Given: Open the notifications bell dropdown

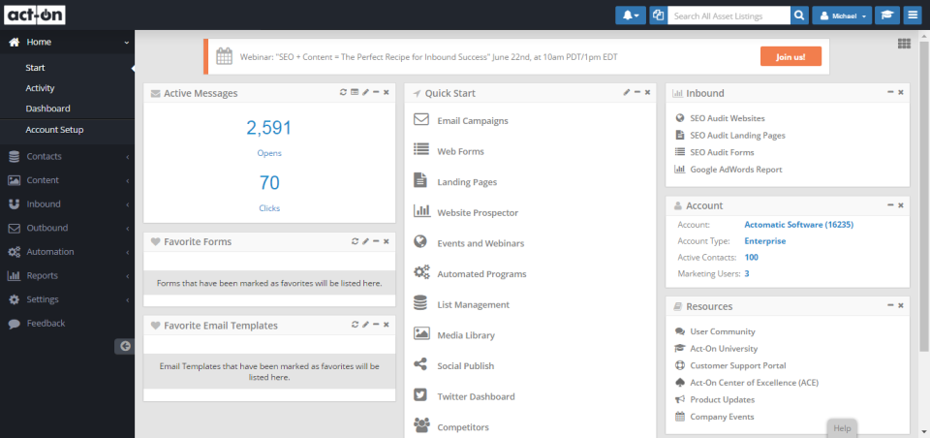Looking at the screenshot, I should click(630, 16).
